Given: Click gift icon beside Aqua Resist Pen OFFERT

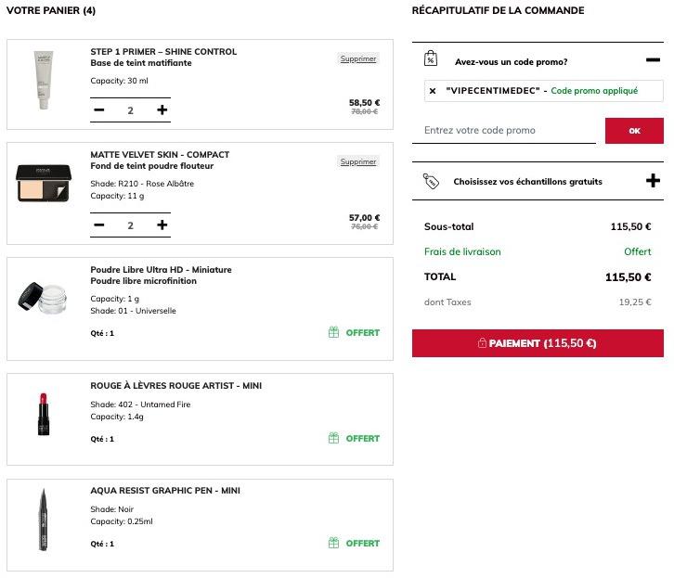Looking at the screenshot, I should (333, 543).
